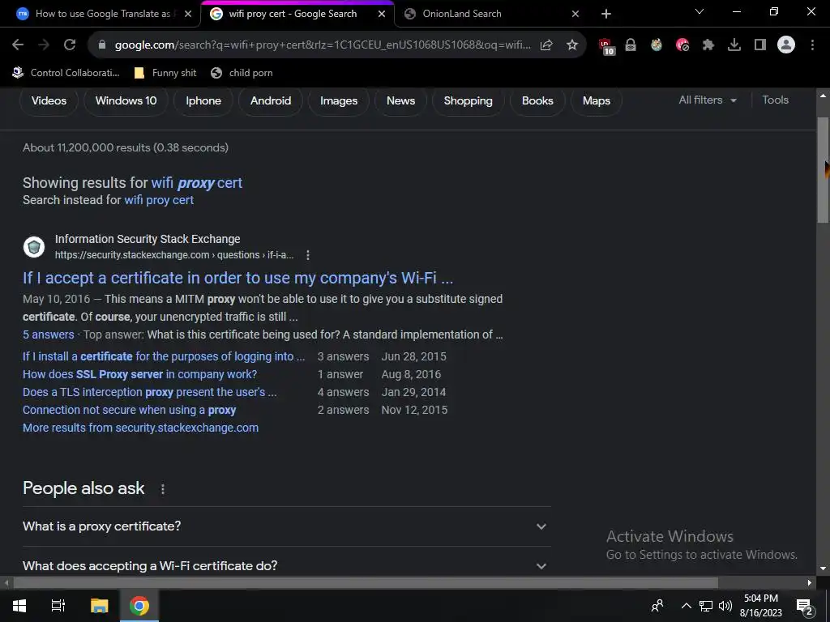Open the padlock extension in the toolbar
This screenshot has height=622, width=830.
tap(631, 45)
